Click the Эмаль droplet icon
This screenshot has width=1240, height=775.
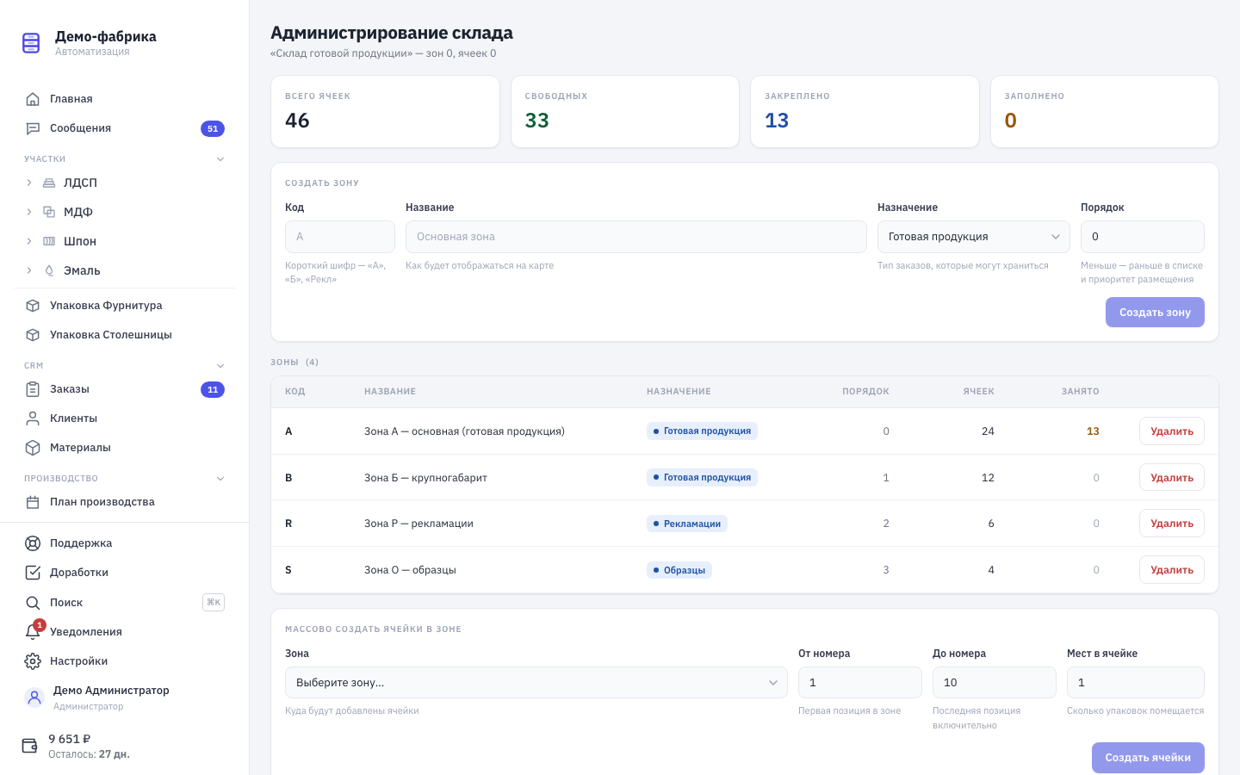pos(49,270)
